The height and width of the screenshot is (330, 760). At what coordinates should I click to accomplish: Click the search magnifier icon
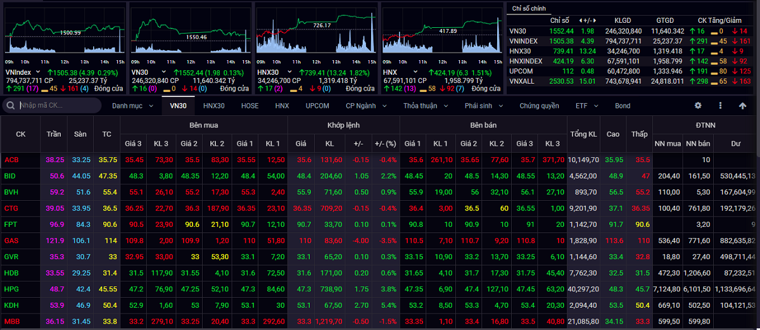pos(11,105)
